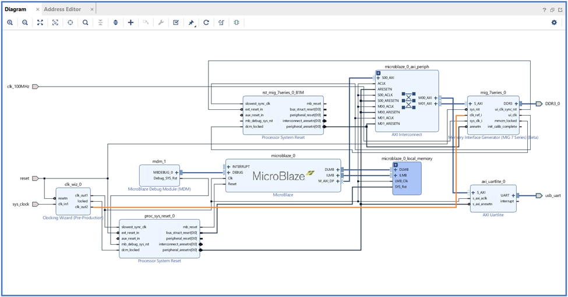
Task: Close the Address Editor tab
Action: (x=92, y=9)
